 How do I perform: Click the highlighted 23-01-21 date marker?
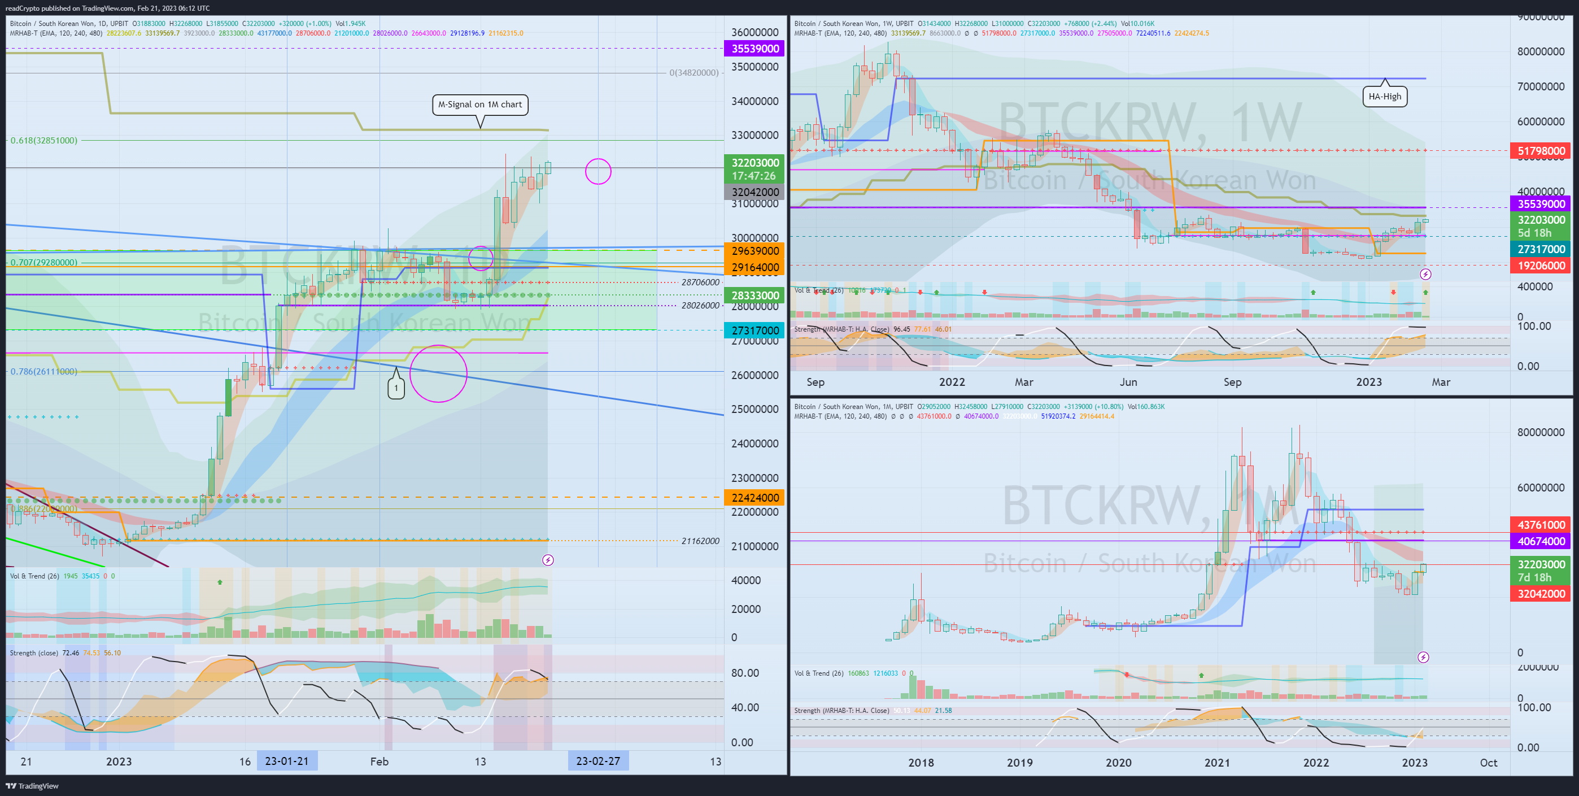pos(287,761)
